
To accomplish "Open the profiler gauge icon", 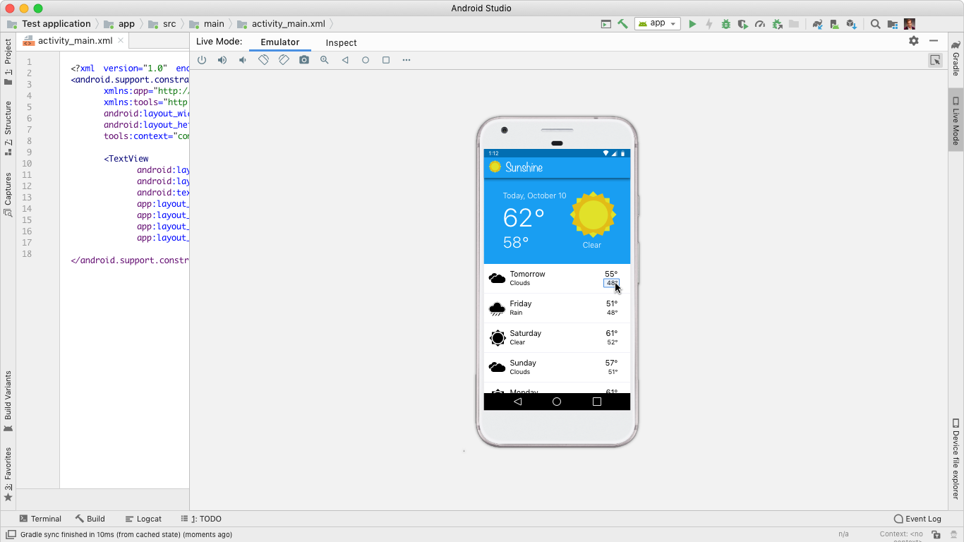I will (760, 24).
